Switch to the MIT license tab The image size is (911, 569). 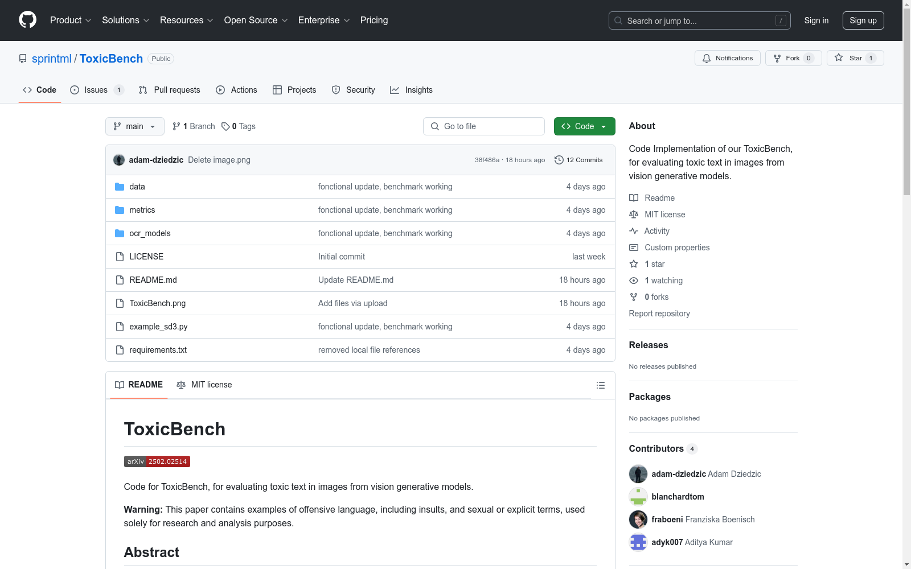pyautogui.click(x=204, y=385)
